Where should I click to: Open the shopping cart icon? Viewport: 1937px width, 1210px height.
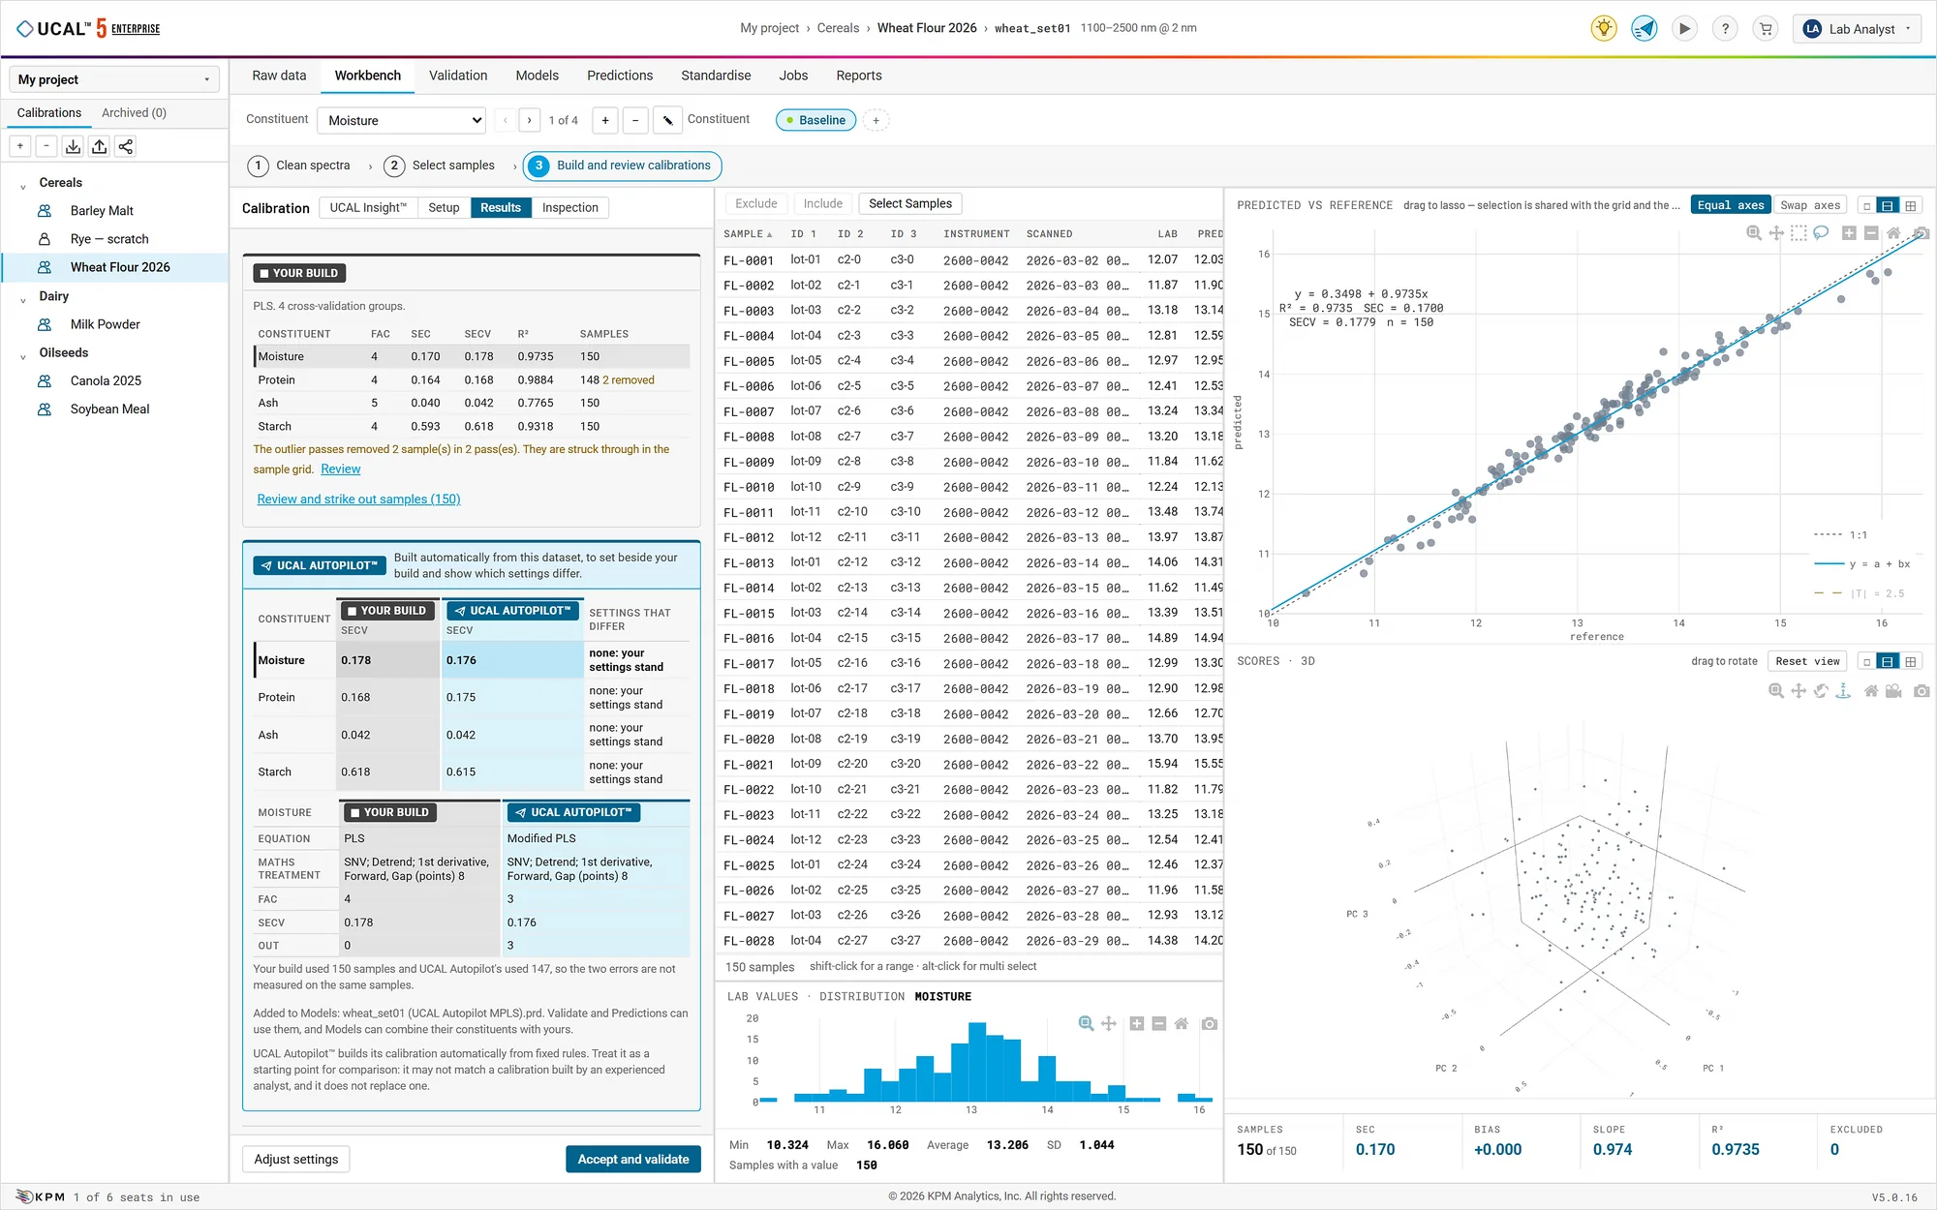[1766, 28]
